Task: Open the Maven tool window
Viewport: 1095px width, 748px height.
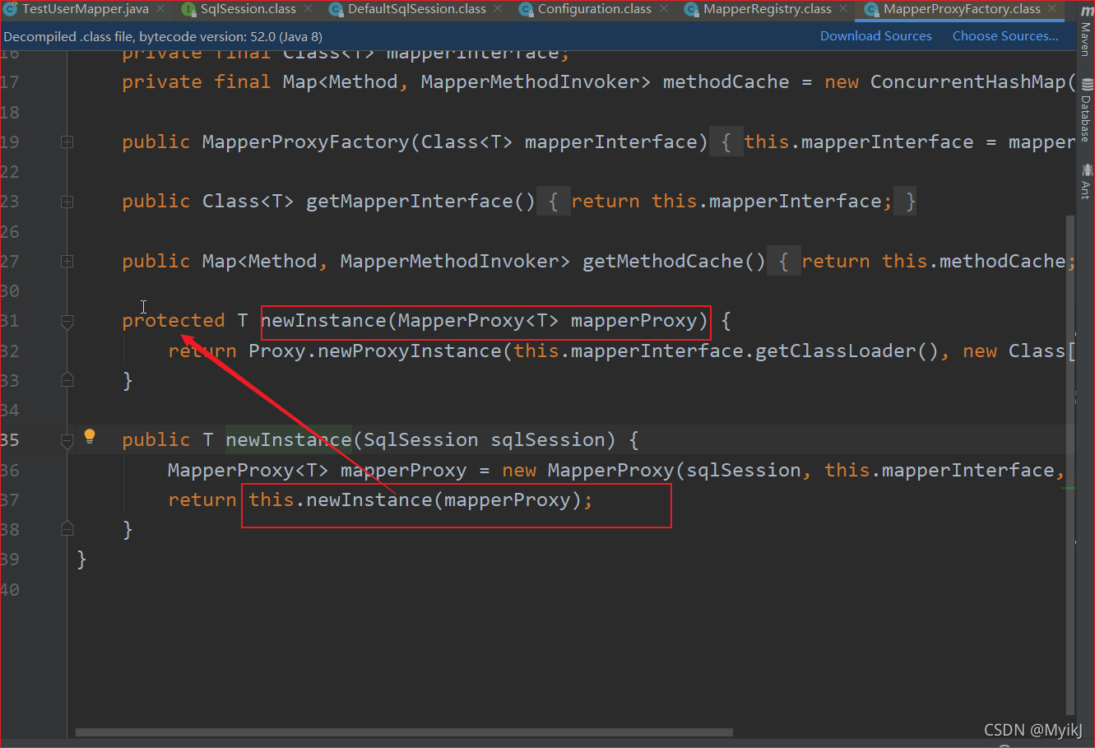Action: (x=1087, y=30)
